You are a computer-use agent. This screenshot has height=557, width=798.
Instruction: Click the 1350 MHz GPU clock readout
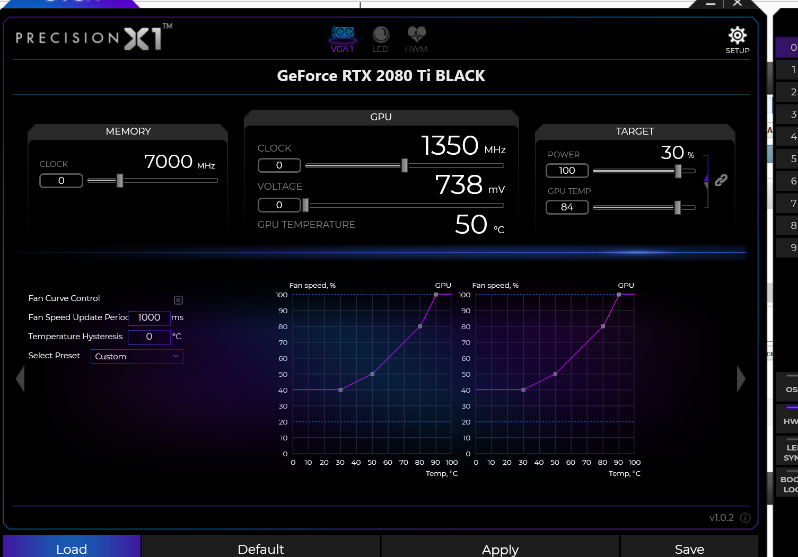463,146
